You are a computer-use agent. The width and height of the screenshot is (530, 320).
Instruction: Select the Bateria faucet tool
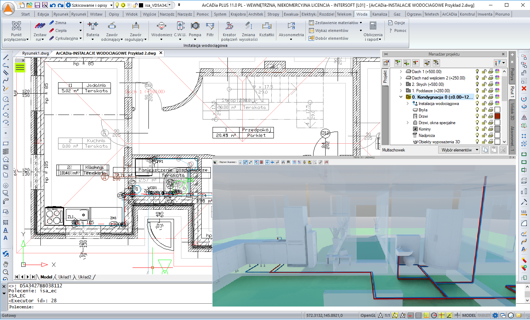point(92,26)
